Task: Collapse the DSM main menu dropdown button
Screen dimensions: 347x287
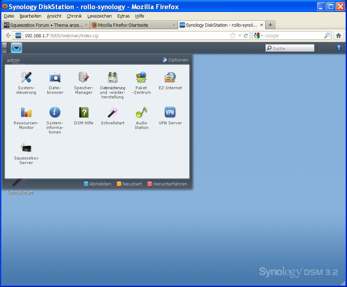Action: [17, 48]
